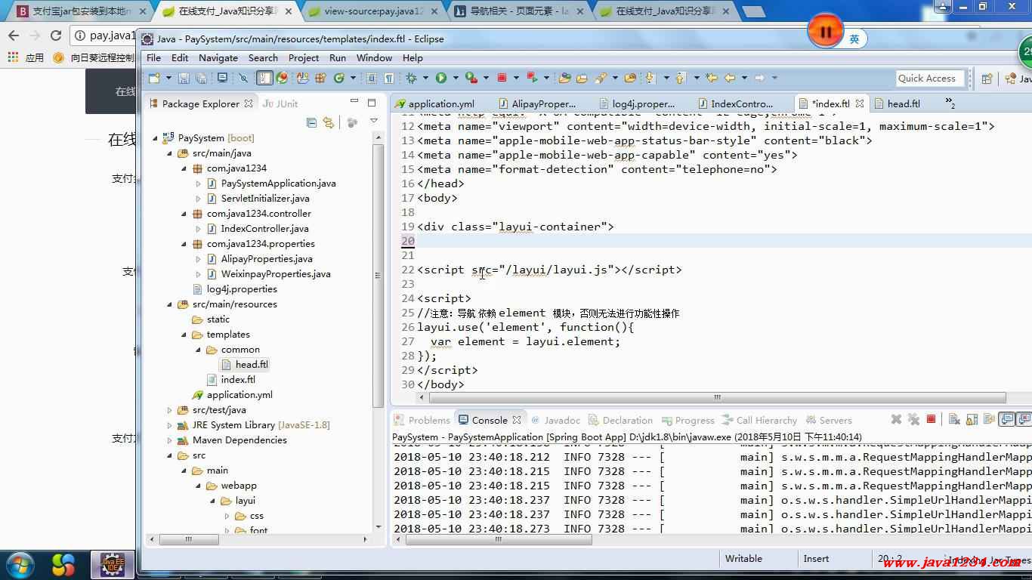This screenshot has height=580, width=1032.
Task: Click the console horizontal scrollbar
Action: pyautogui.click(x=499, y=539)
